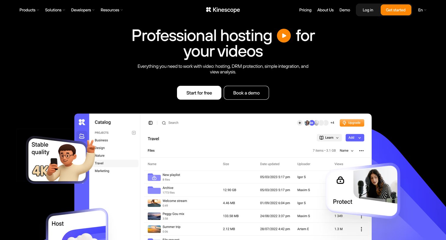This screenshot has height=240, width=446.
Task: Click the orange Upgrade button
Action: (352, 123)
